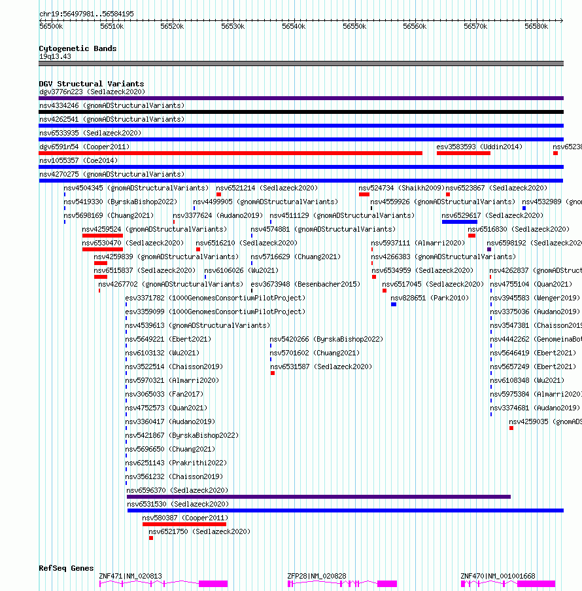Image resolution: width=582 pixels, height=591 pixels.
Task: Open nsv3377624 (Audano2019) label
Action: [218, 215]
